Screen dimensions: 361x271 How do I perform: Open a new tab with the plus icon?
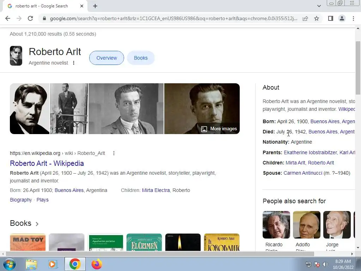click(95, 6)
